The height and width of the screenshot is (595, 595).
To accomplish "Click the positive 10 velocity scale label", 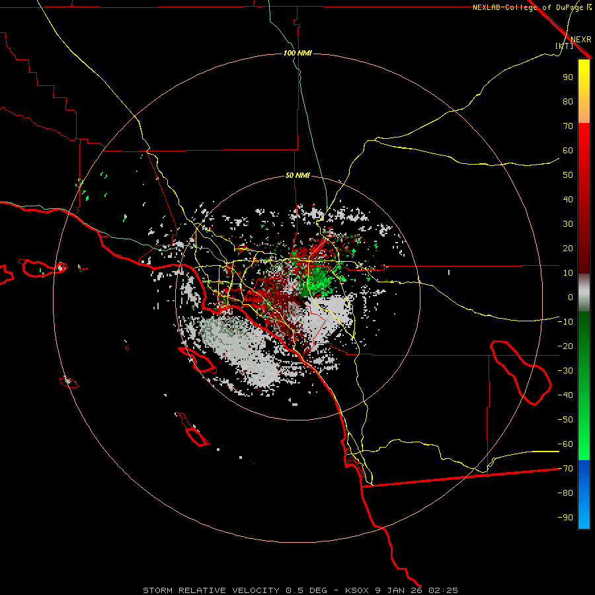I will click(568, 273).
